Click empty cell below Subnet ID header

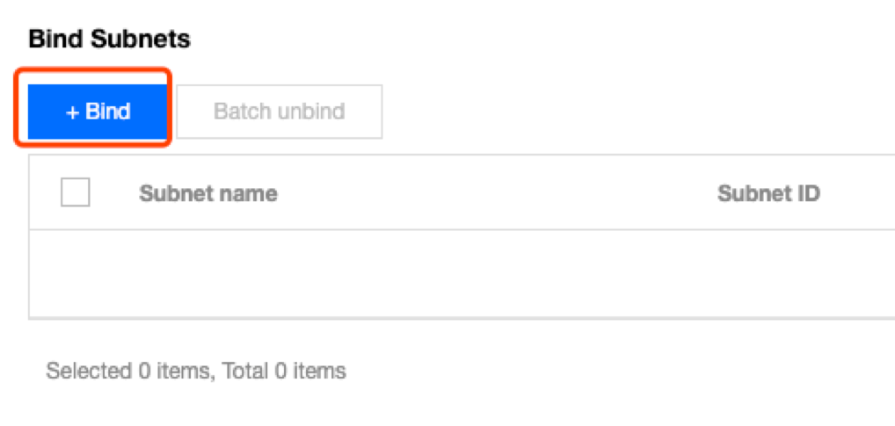click(x=768, y=273)
